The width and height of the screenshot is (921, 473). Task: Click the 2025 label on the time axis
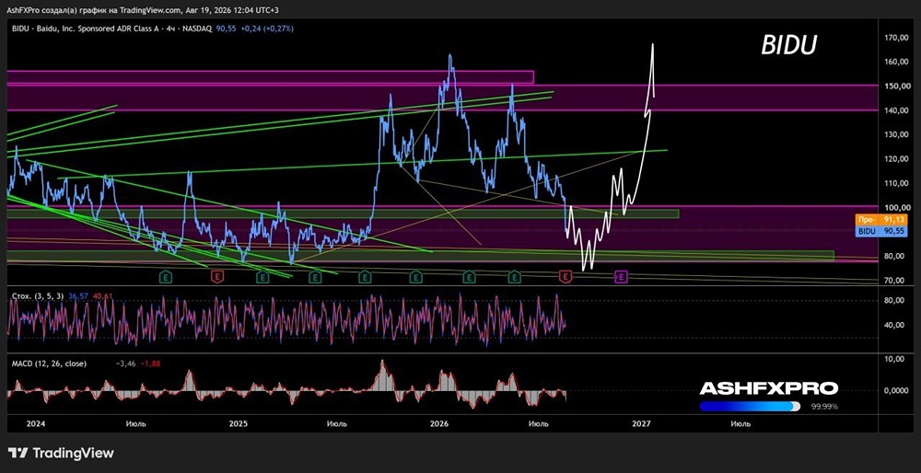coord(239,423)
